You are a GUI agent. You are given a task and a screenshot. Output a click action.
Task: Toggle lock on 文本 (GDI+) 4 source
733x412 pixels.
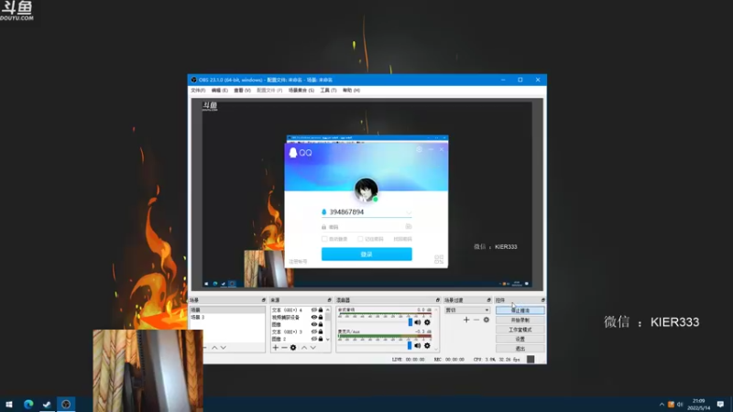321,310
